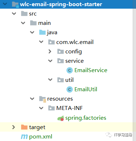Click the wlc-email-spring-boot-starter module icon
136x141 pixels.
(15, 4)
